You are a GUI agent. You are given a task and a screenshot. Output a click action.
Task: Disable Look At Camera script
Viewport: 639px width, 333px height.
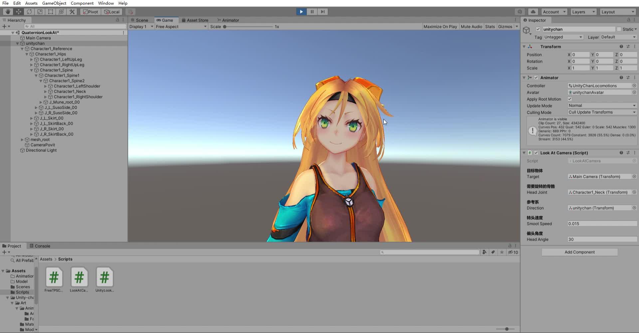pos(536,153)
